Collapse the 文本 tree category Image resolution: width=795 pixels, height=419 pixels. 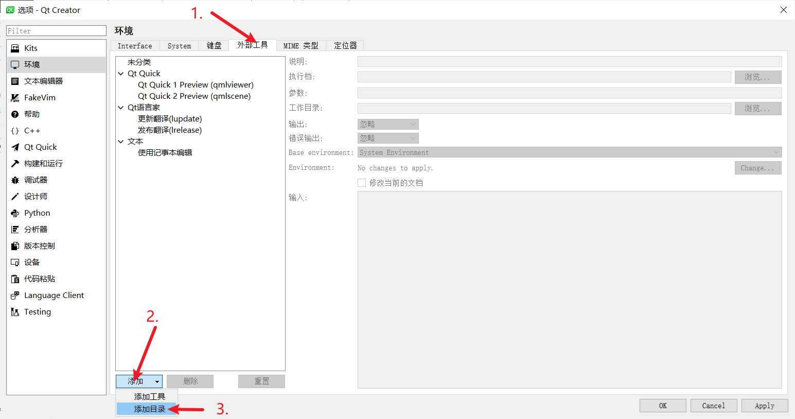[x=121, y=142]
